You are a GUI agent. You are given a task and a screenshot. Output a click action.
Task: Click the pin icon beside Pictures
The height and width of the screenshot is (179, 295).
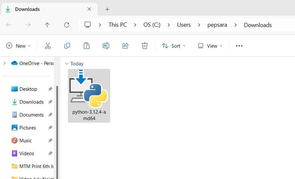pos(50,128)
